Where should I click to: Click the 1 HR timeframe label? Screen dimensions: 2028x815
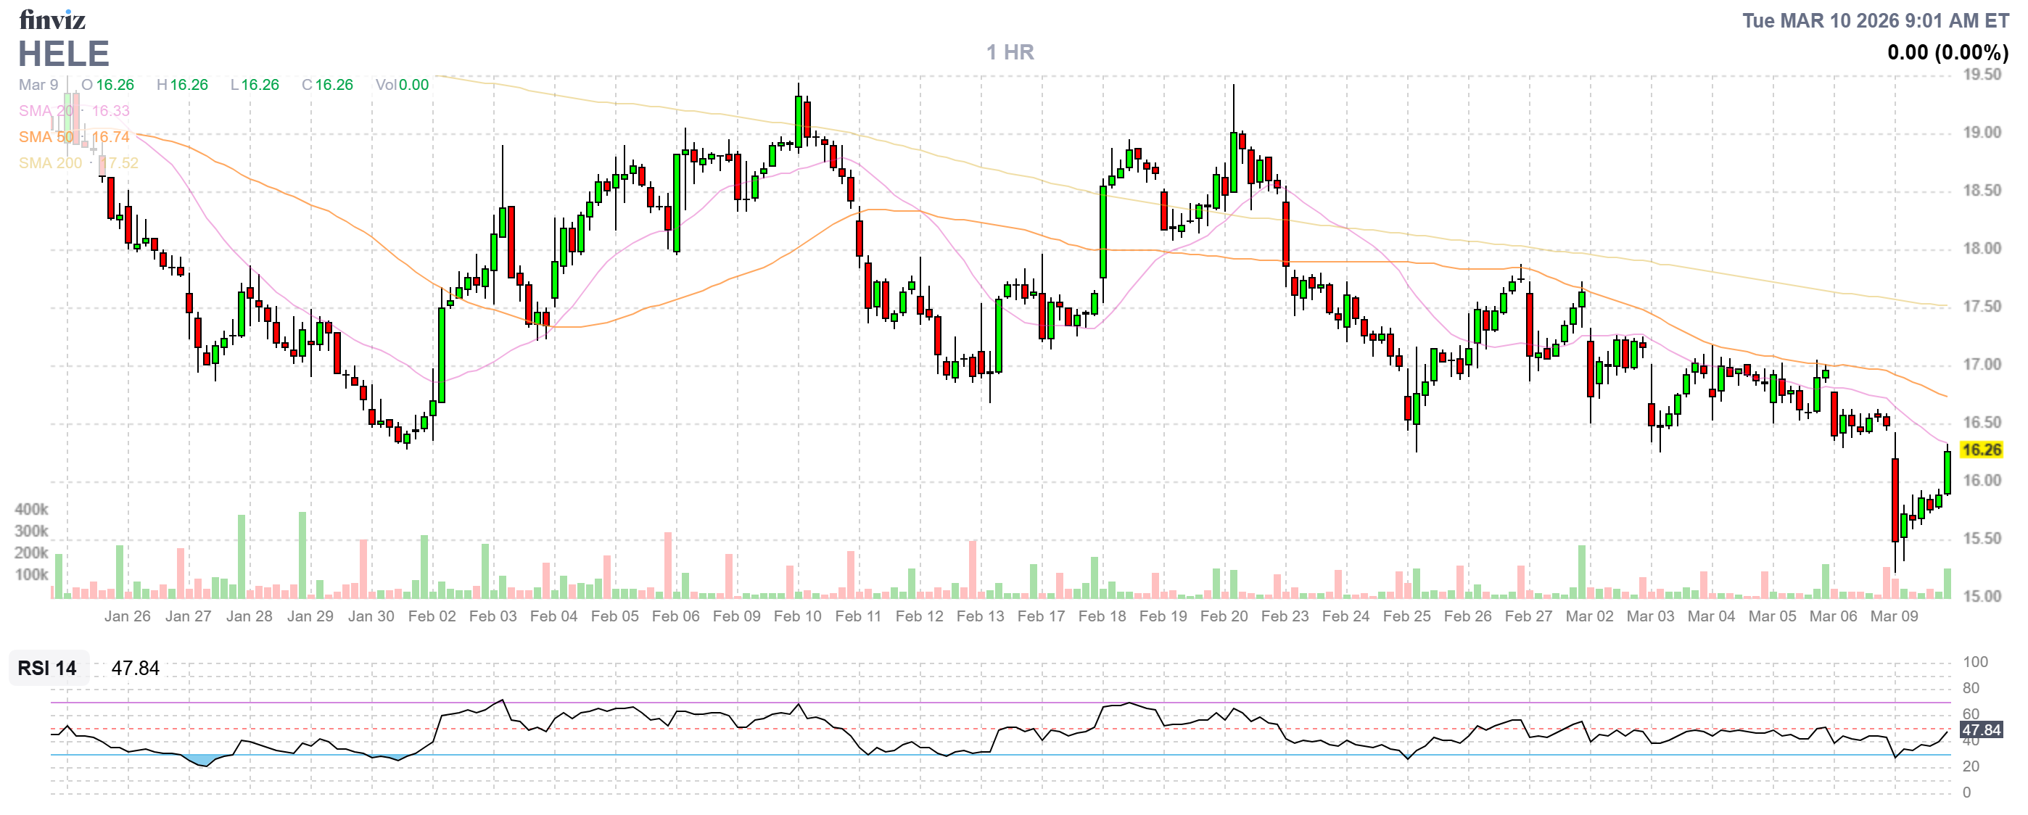point(1010,53)
